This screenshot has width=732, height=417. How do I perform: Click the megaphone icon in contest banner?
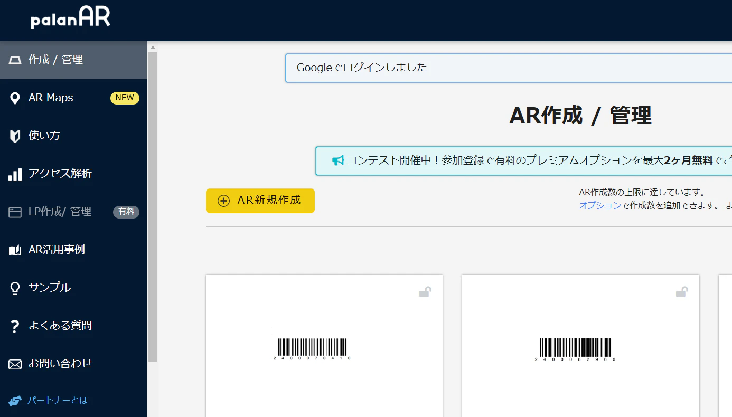pyautogui.click(x=338, y=160)
